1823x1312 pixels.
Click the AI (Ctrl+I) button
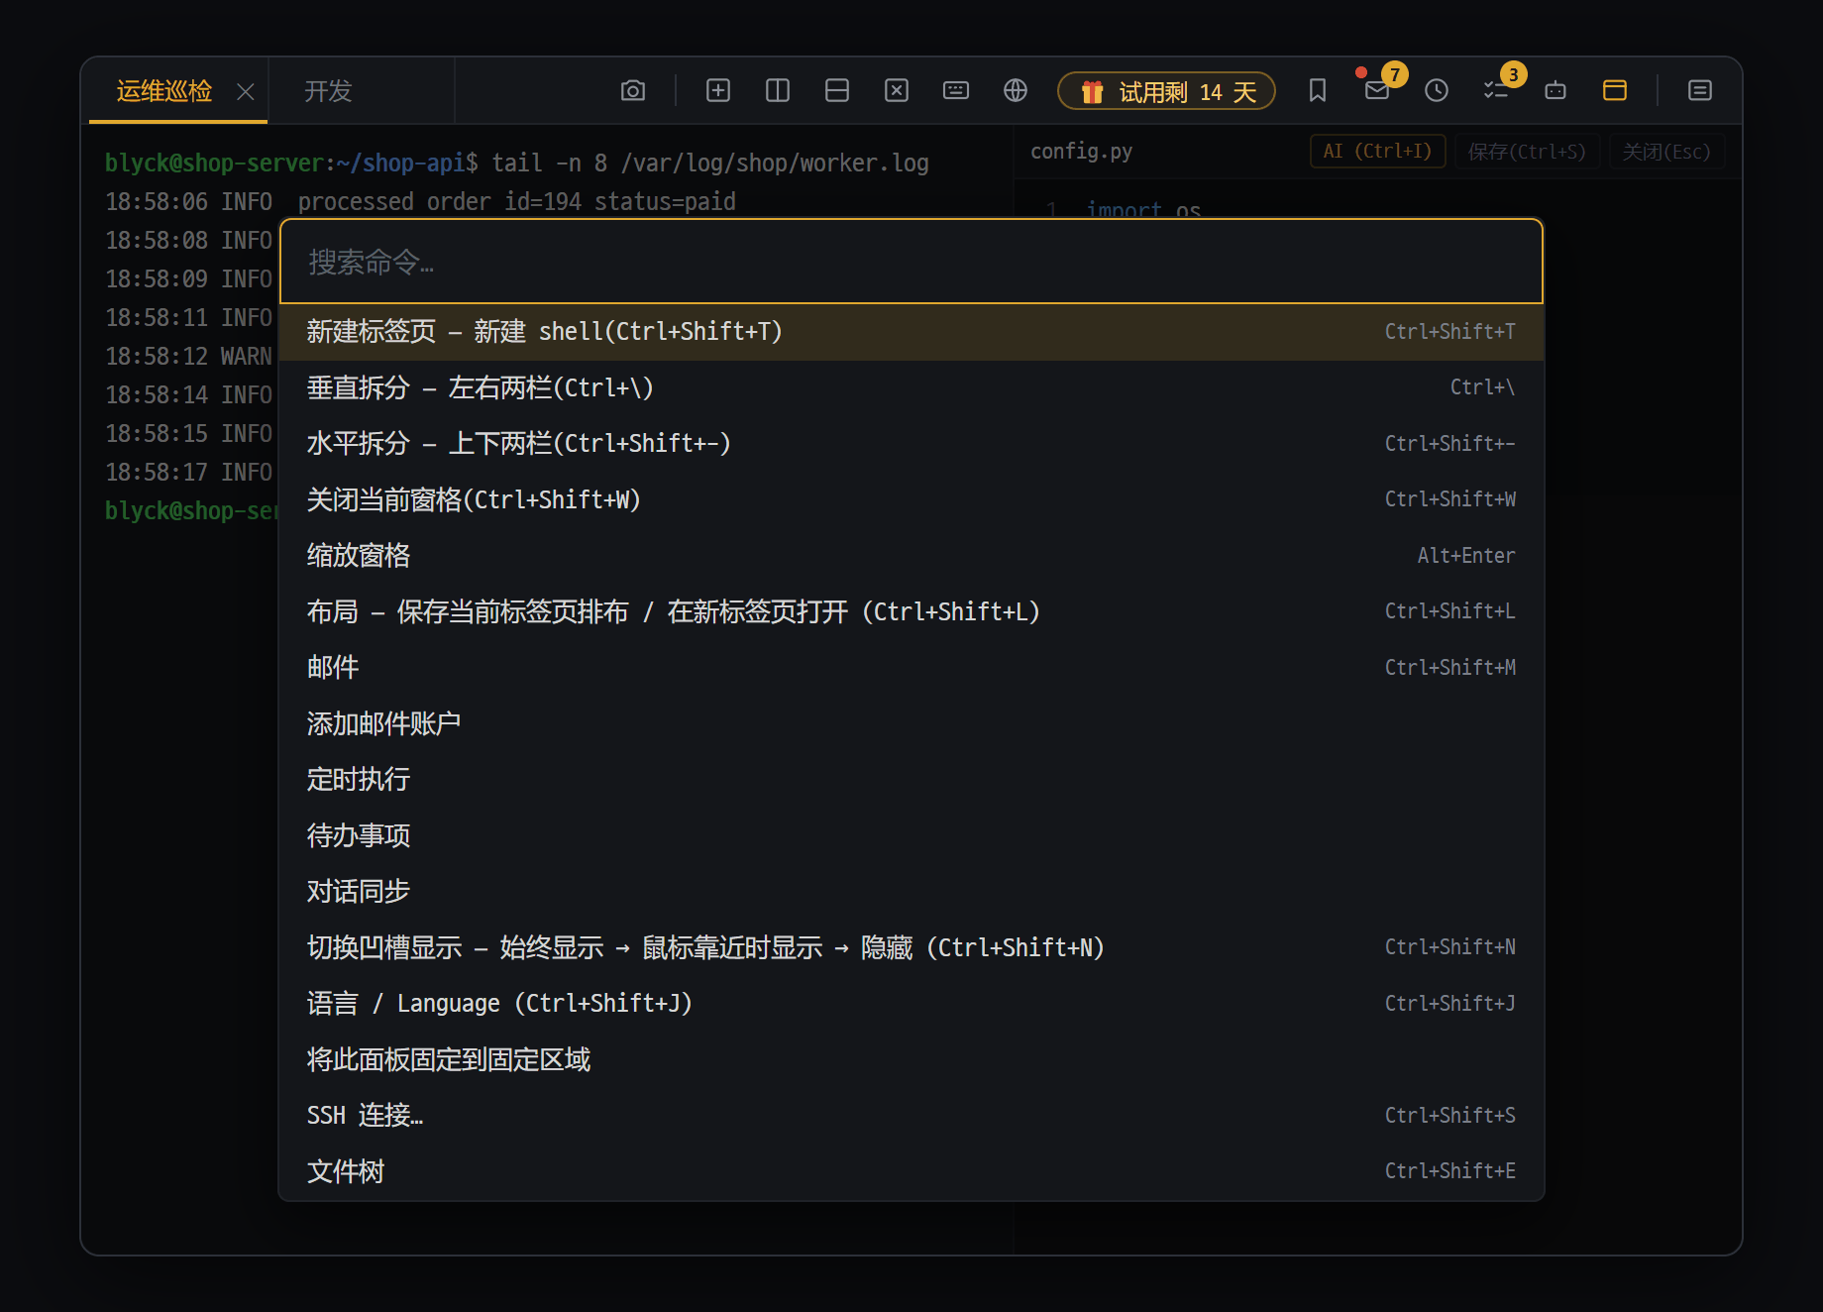pyautogui.click(x=1377, y=152)
